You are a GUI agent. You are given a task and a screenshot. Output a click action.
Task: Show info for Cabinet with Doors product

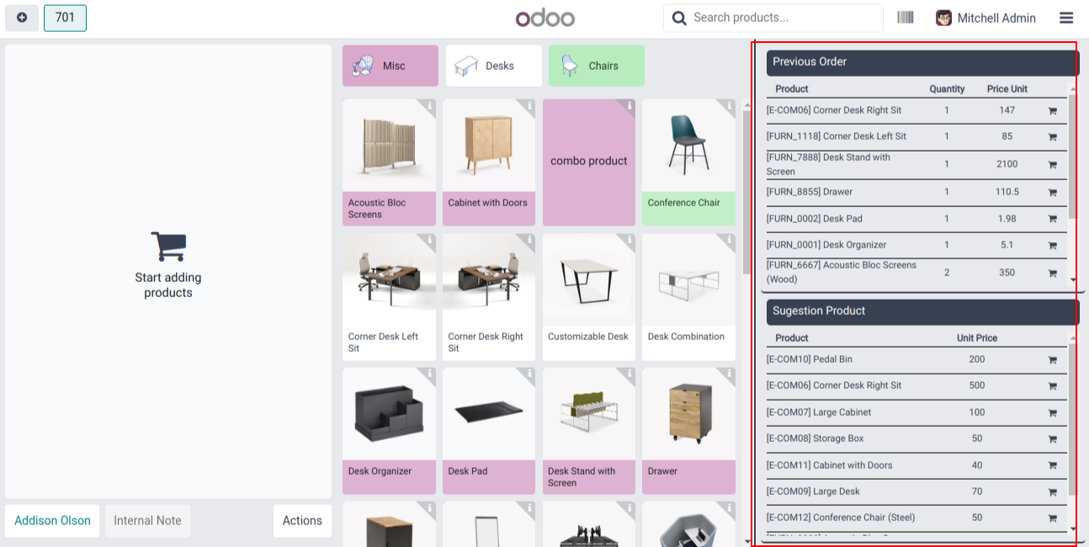(x=529, y=106)
